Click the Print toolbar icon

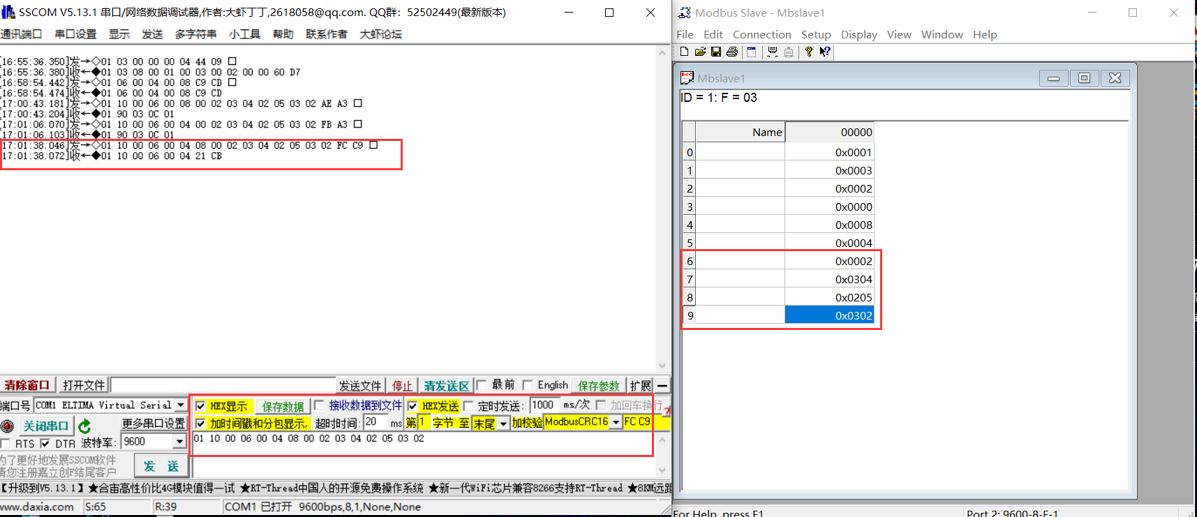click(x=732, y=52)
